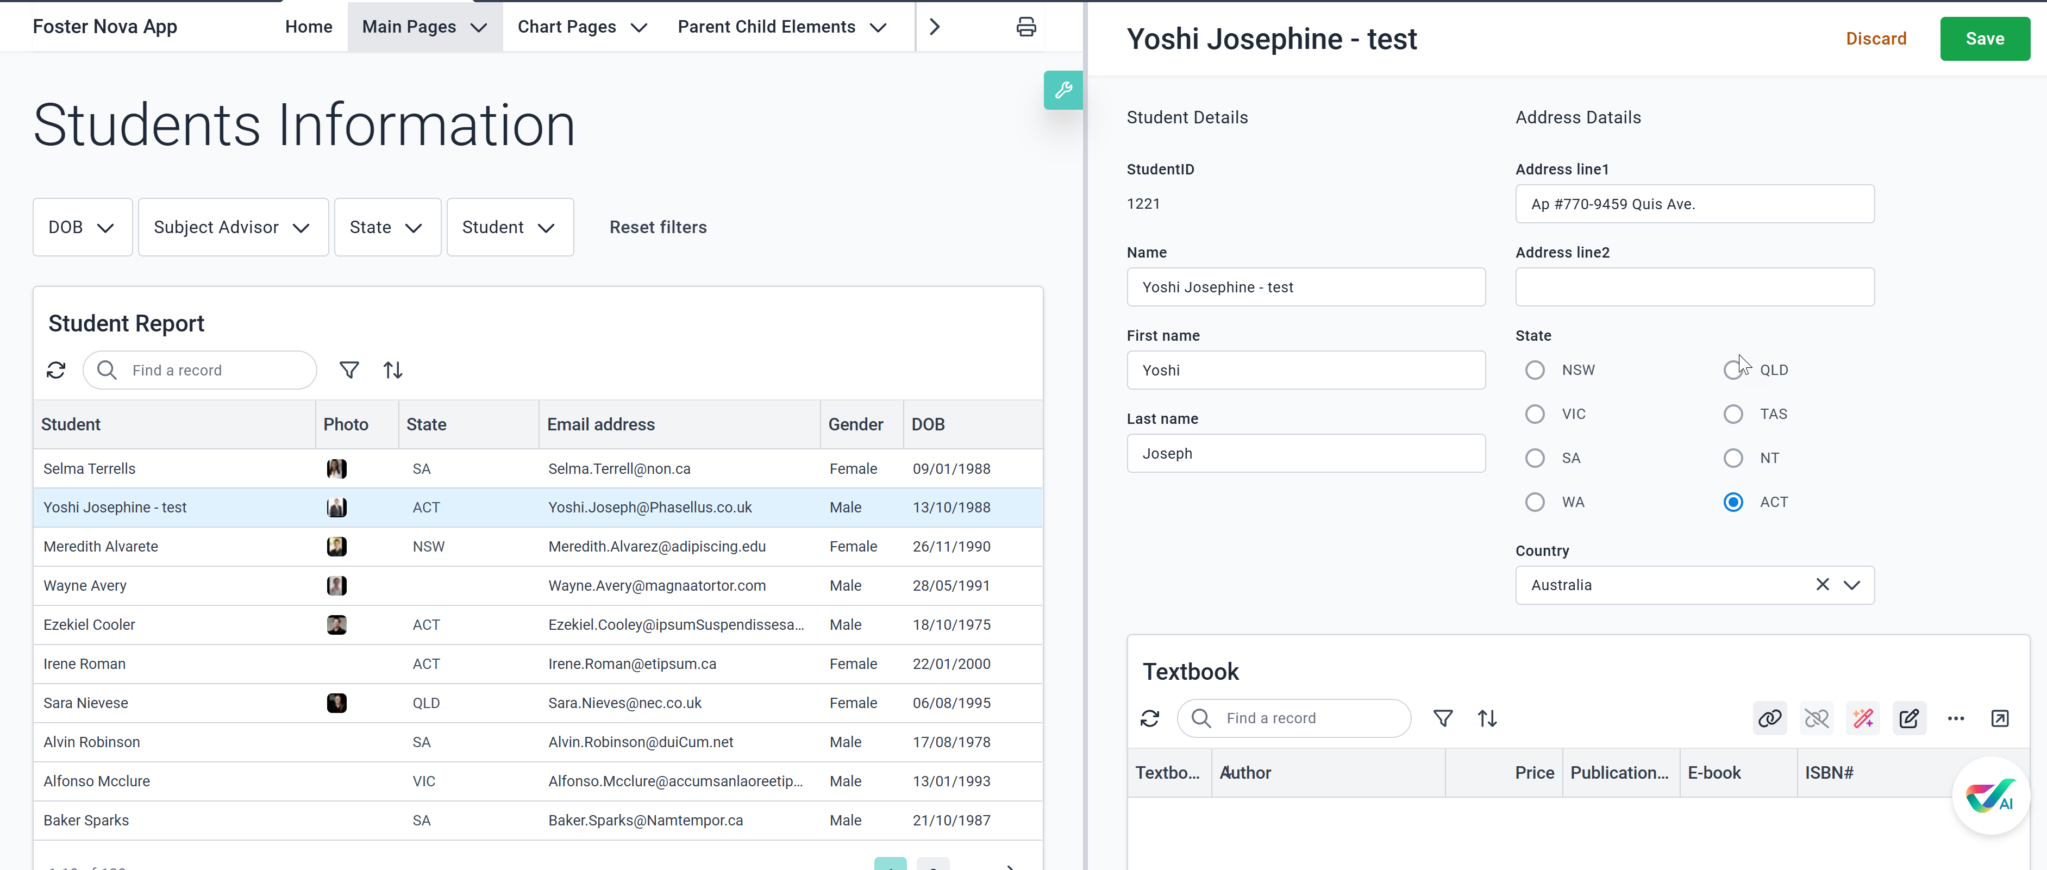Click the link record icon in Textbook
This screenshot has height=870, width=2047.
1769,718
